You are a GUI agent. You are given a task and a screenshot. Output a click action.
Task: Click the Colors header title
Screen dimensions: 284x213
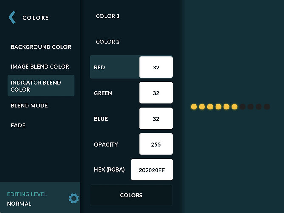click(x=36, y=17)
